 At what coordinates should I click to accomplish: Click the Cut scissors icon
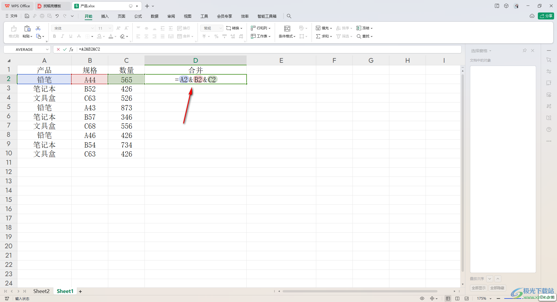tap(38, 28)
